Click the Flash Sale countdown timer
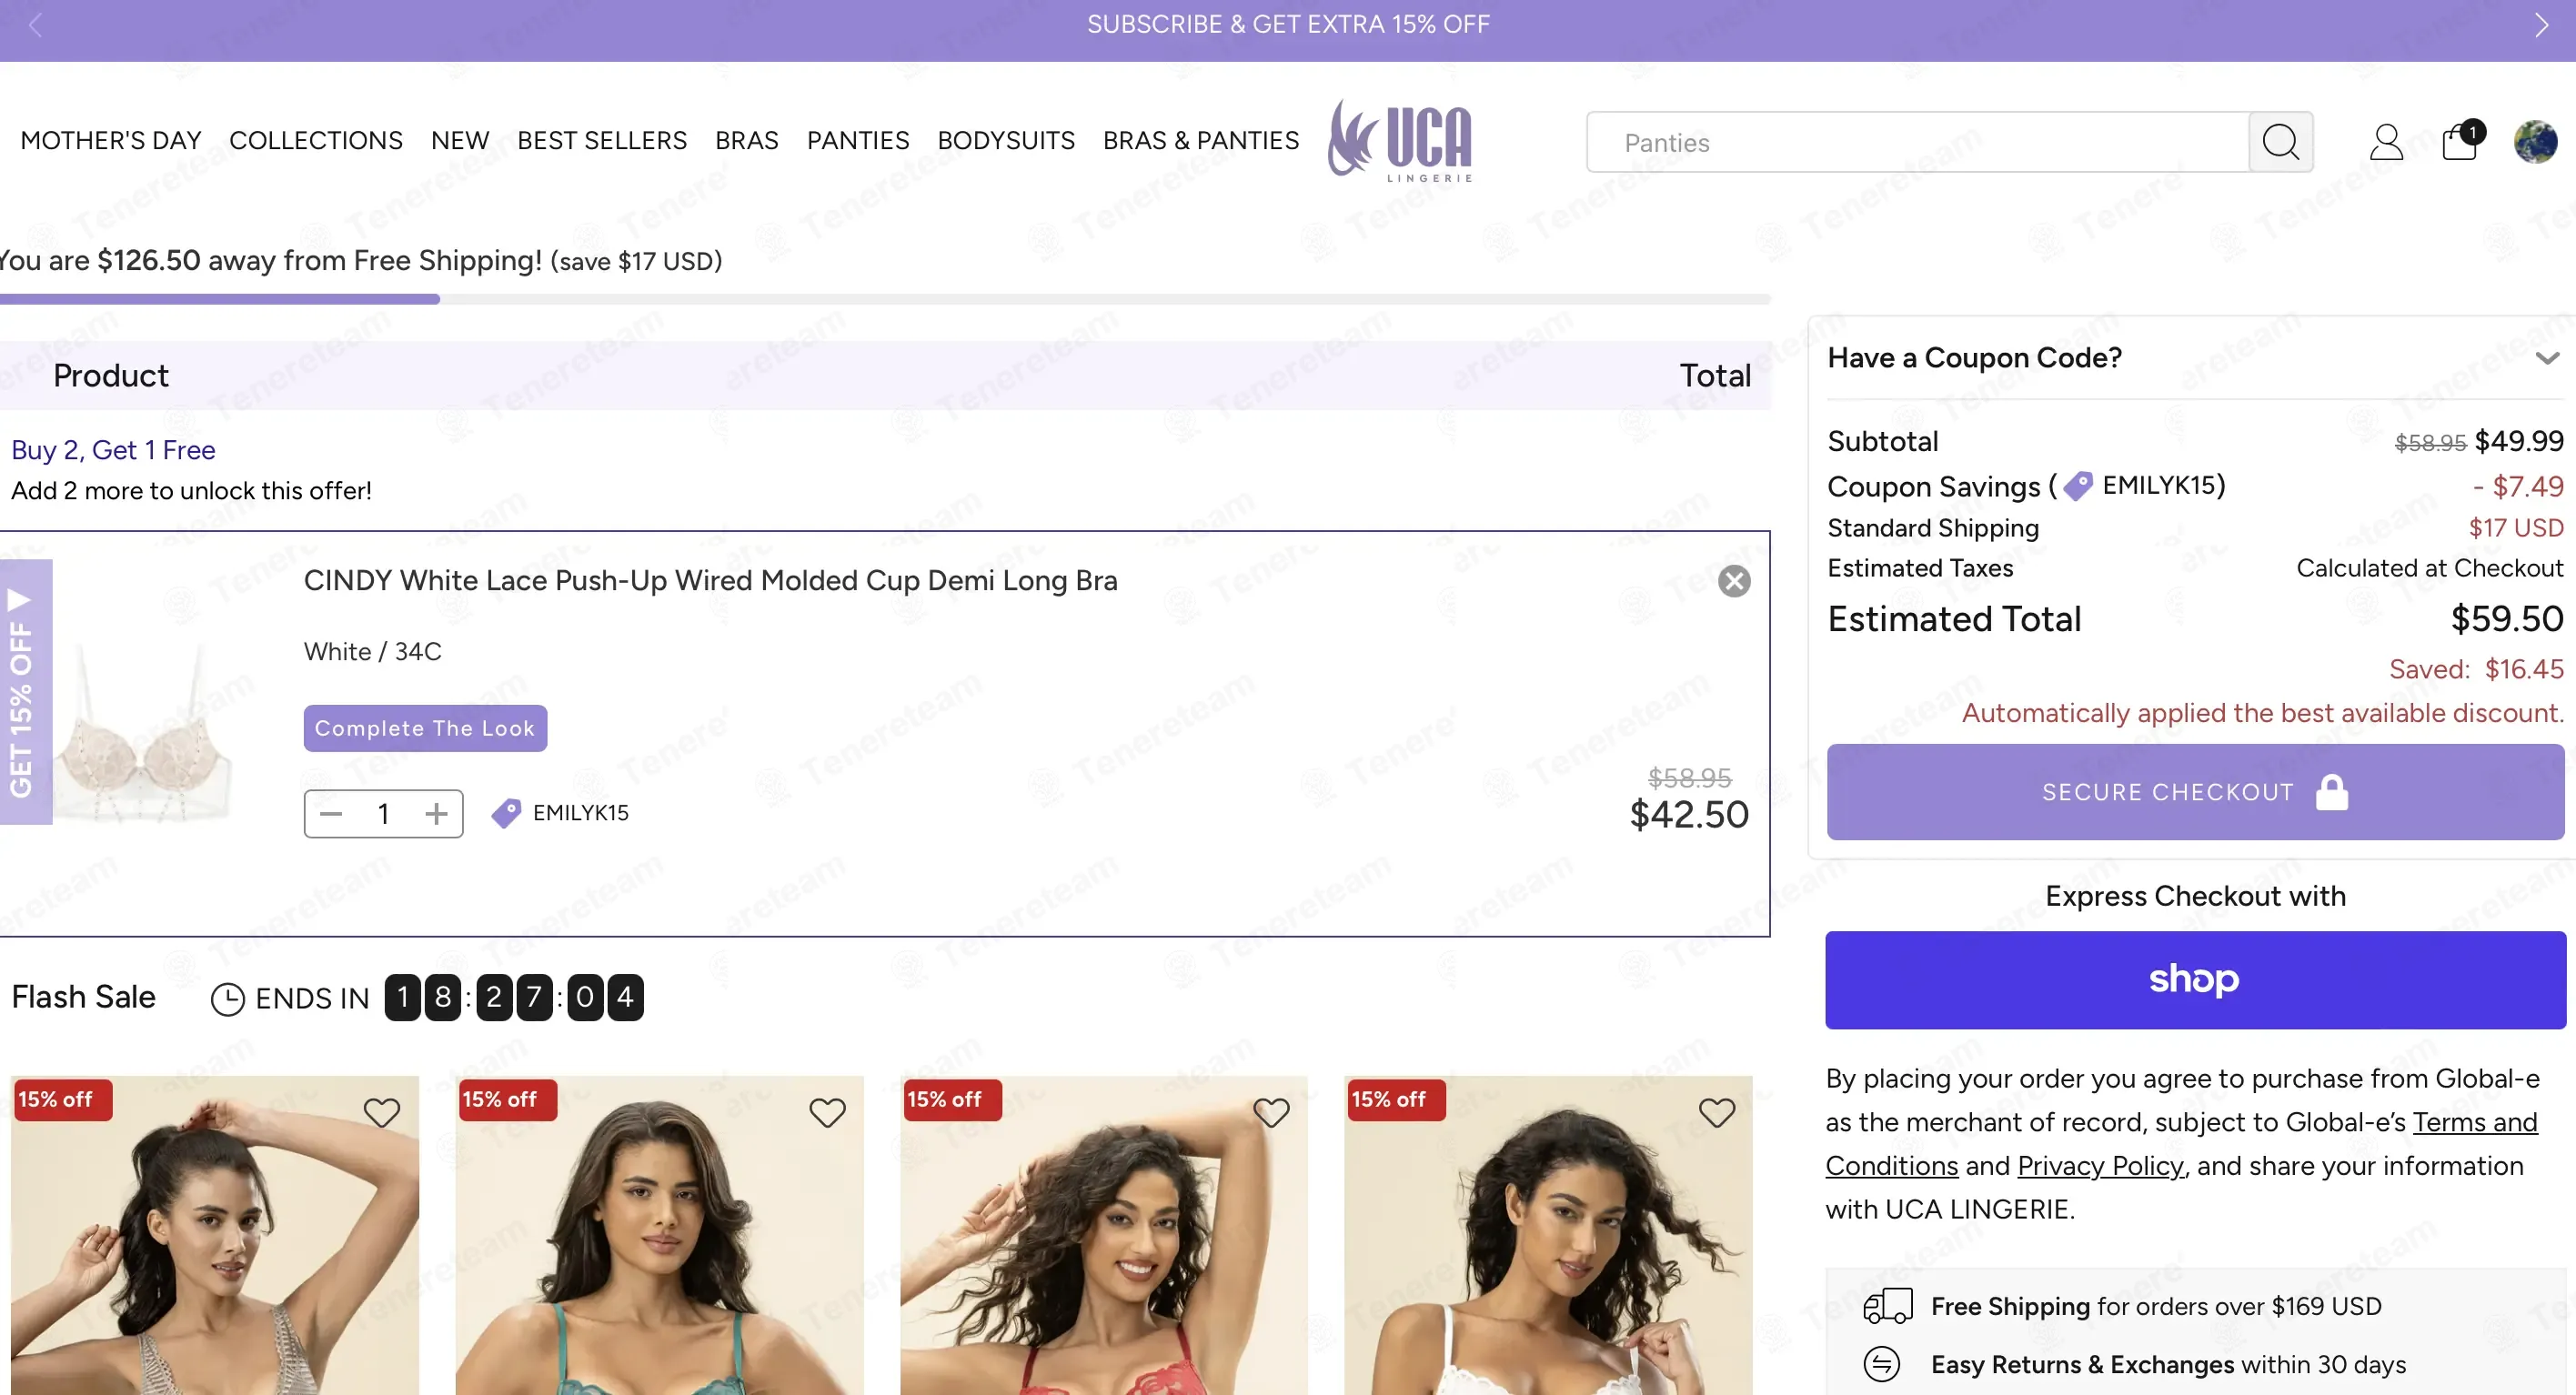Image resolution: width=2576 pixels, height=1395 pixels. click(x=514, y=997)
